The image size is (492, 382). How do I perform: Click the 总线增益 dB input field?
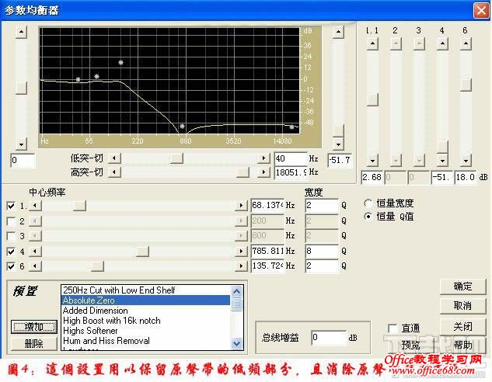pyautogui.click(x=328, y=338)
